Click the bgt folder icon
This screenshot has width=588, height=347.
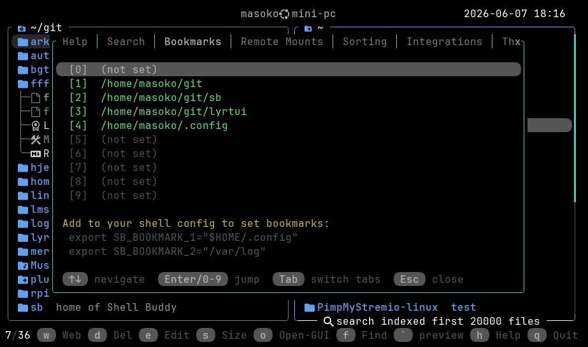pos(23,70)
